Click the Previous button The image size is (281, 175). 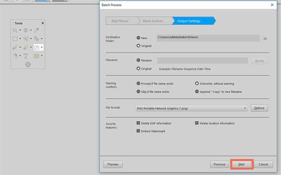coord(219,164)
